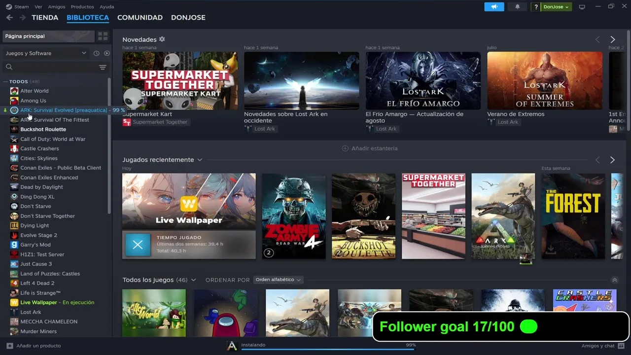Open advanced filter options icon

tap(103, 67)
